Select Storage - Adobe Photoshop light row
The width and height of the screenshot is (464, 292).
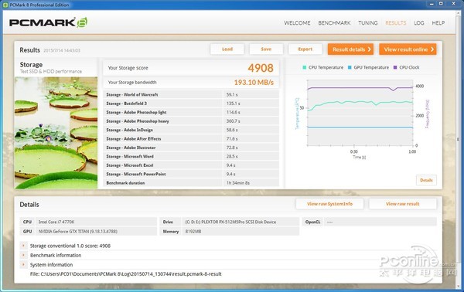pos(191,112)
